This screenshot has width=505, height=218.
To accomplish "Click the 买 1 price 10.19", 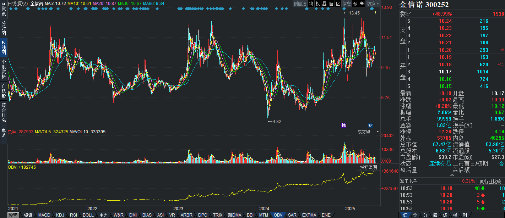I will (445, 57).
